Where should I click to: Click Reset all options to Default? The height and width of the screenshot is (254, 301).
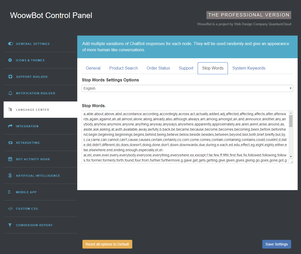(107, 244)
